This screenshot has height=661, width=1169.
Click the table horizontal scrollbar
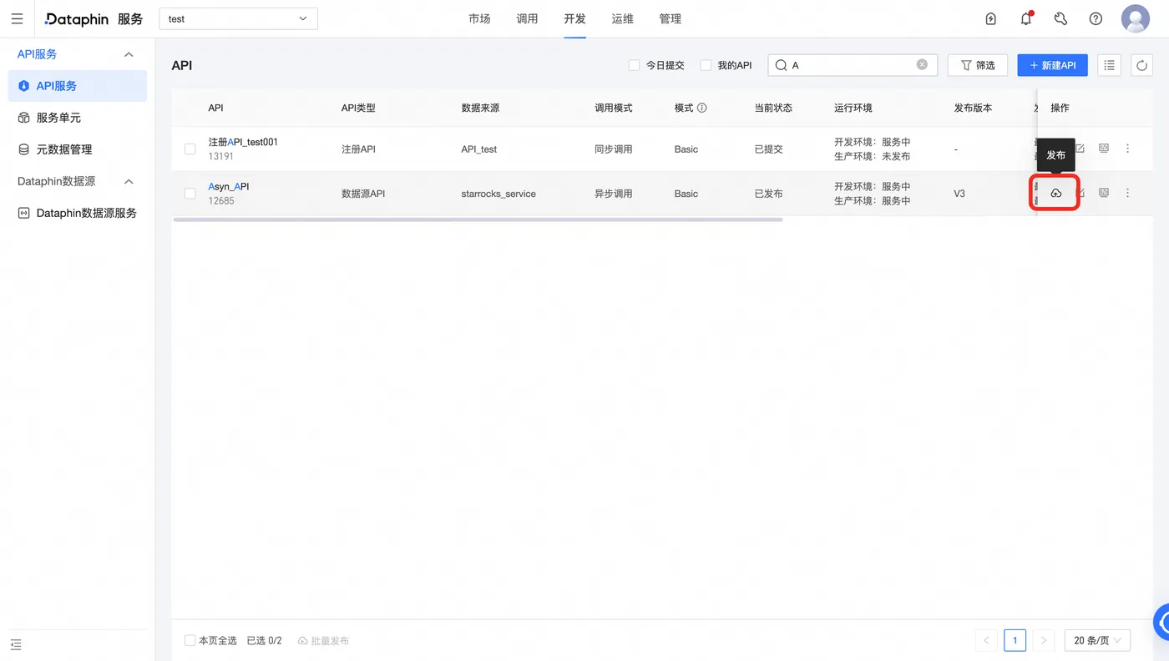coord(478,219)
